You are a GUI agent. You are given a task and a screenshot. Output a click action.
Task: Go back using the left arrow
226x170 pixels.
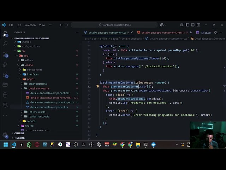[61, 25]
